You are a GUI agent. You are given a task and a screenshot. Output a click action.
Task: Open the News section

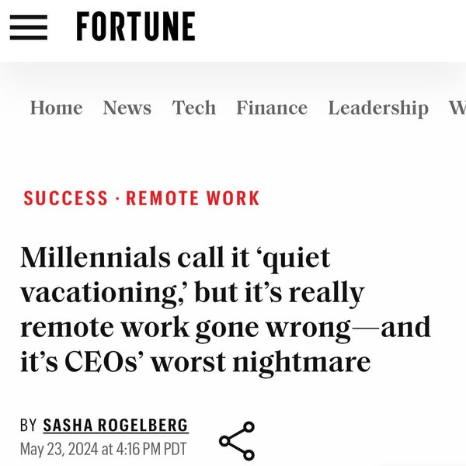(x=127, y=108)
